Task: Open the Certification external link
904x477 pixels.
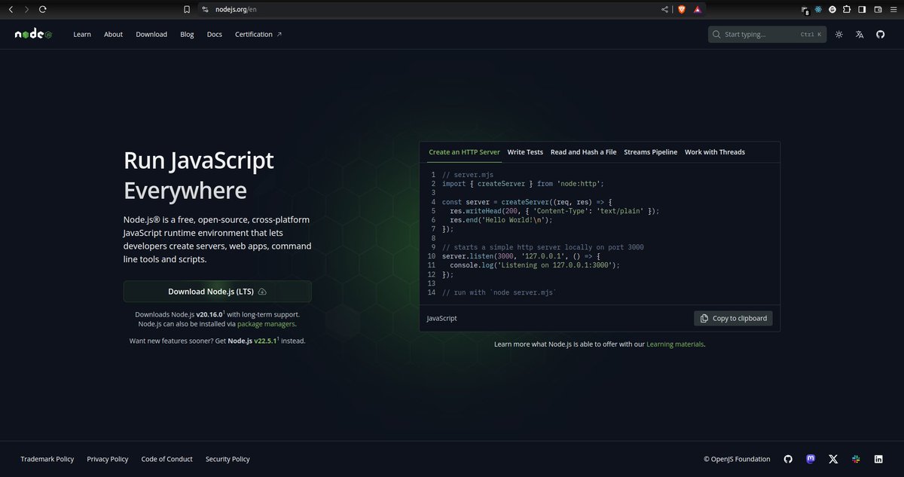Action: pos(258,35)
